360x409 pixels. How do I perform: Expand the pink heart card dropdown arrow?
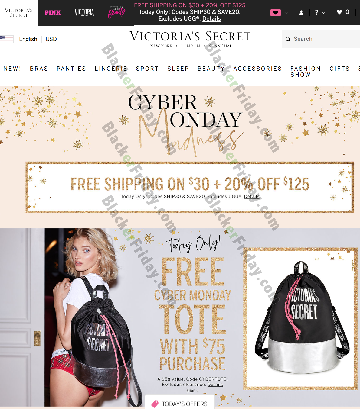pos(286,13)
